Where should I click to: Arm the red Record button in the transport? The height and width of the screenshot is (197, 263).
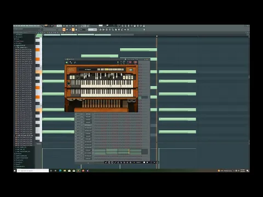(55, 26)
